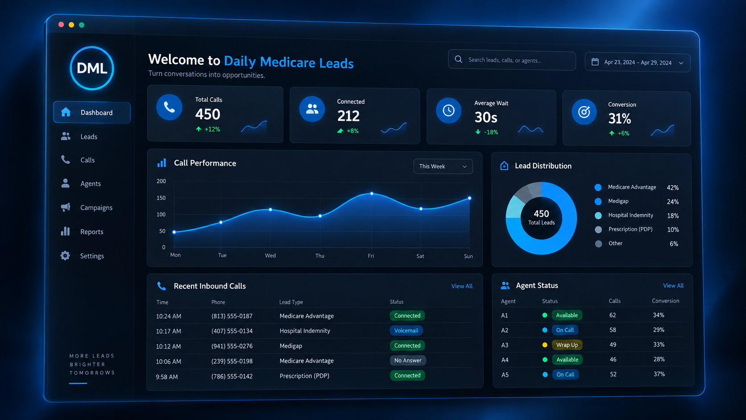
Task: Click the Conversion target icon
Action: click(584, 112)
